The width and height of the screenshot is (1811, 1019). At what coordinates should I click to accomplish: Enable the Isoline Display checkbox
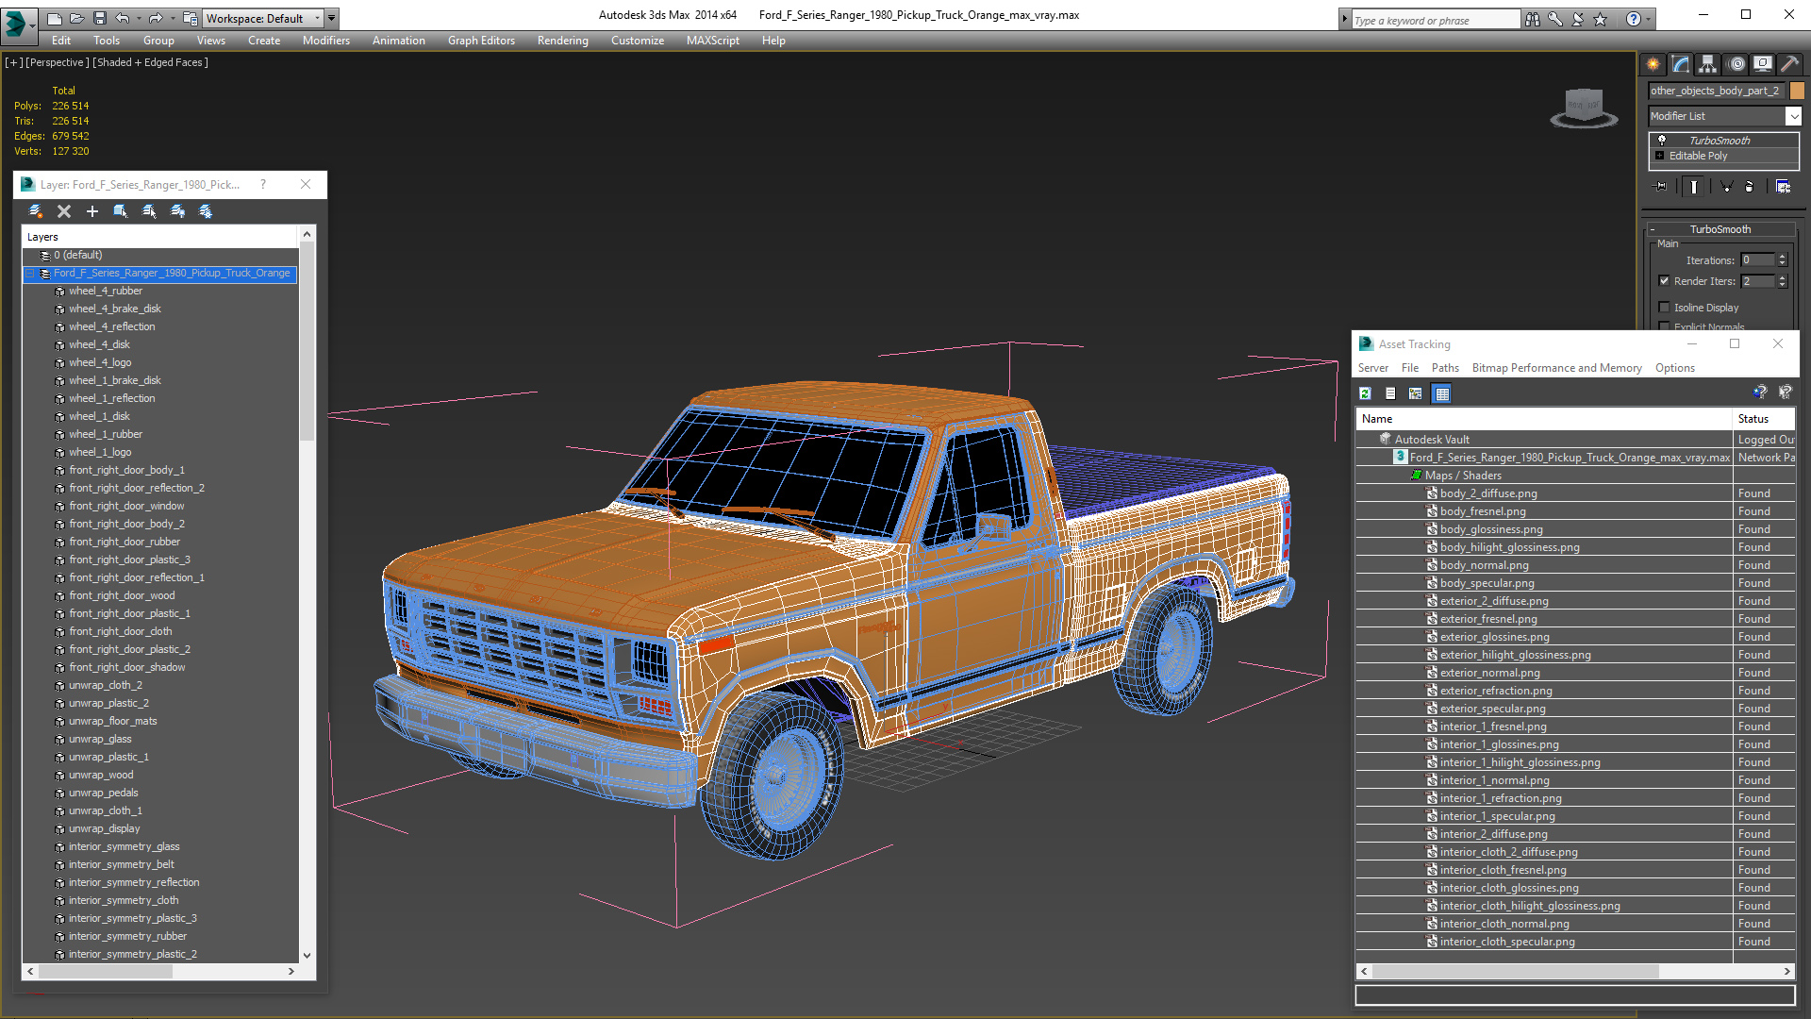click(x=1665, y=308)
